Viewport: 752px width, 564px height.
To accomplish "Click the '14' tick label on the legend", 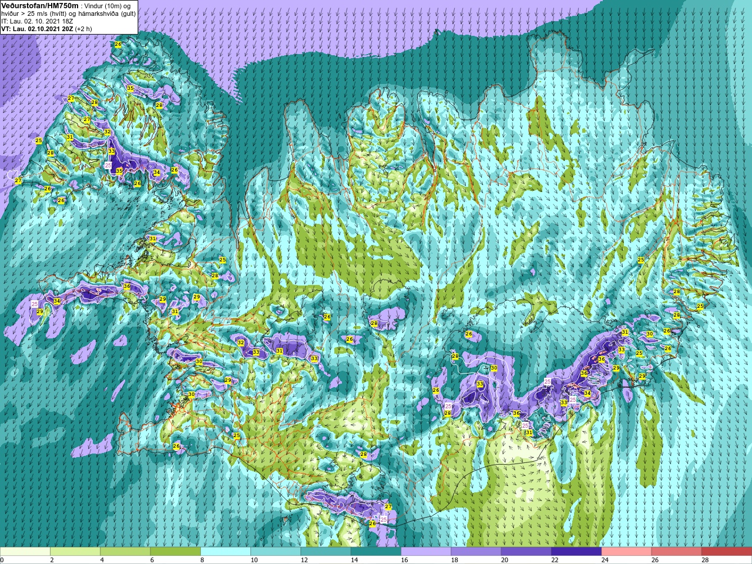I will coord(354,560).
